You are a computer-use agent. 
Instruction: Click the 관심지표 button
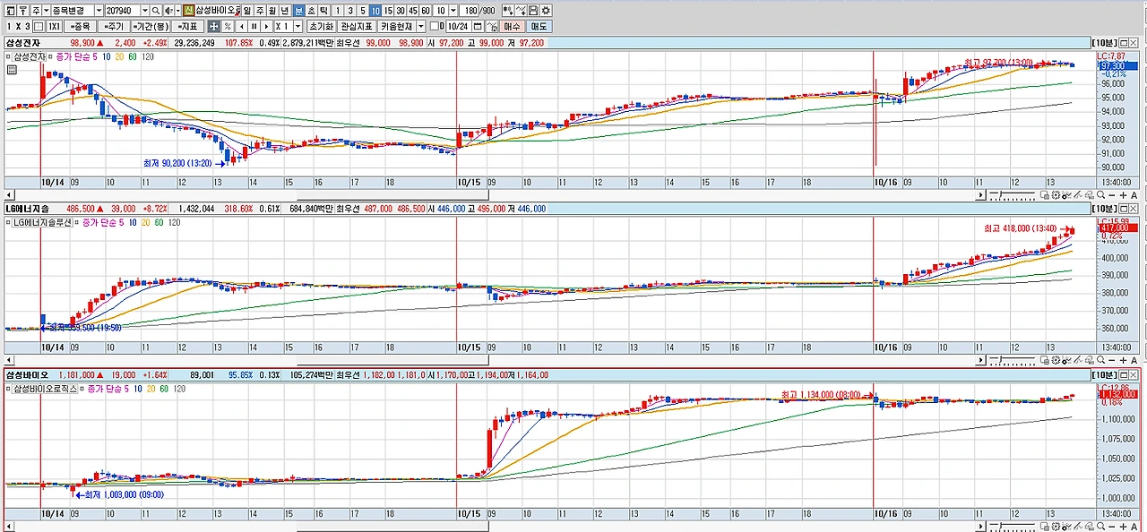click(356, 26)
